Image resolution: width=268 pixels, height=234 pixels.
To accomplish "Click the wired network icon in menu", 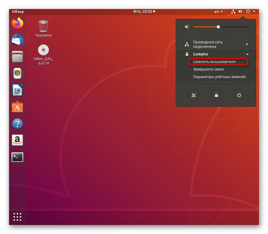I will (x=187, y=44).
